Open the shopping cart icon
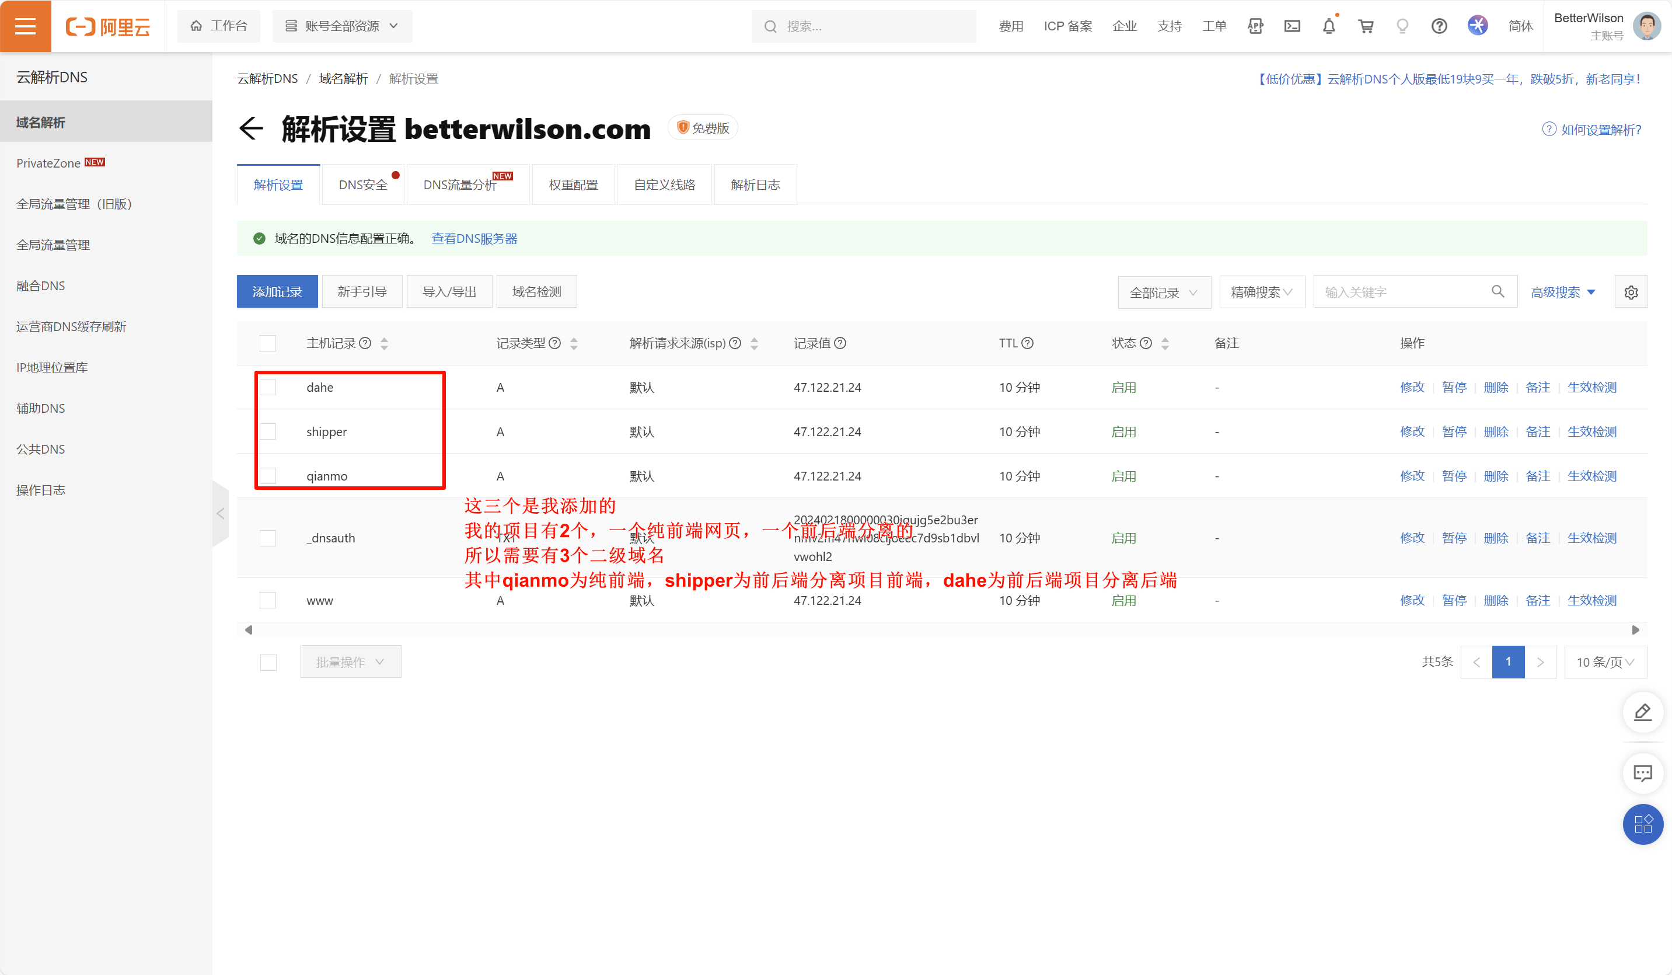This screenshot has height=975, width=1672. coord(1366,26)
